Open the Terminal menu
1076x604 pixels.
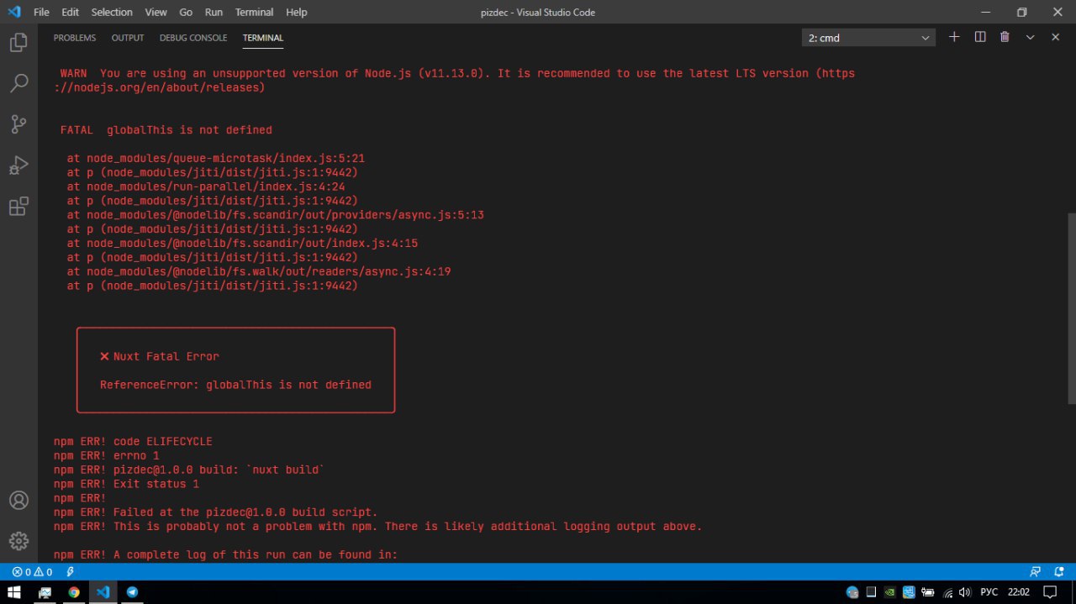pos(254,12)
